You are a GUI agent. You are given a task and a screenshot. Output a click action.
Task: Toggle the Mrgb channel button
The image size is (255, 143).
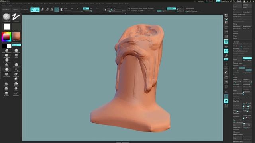pos(66,8)
